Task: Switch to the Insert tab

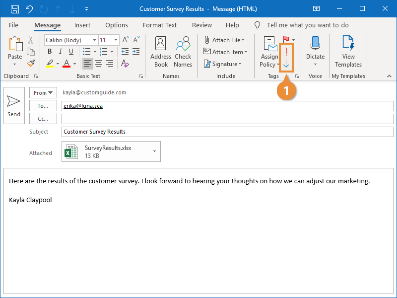Action: coord(82,25)
